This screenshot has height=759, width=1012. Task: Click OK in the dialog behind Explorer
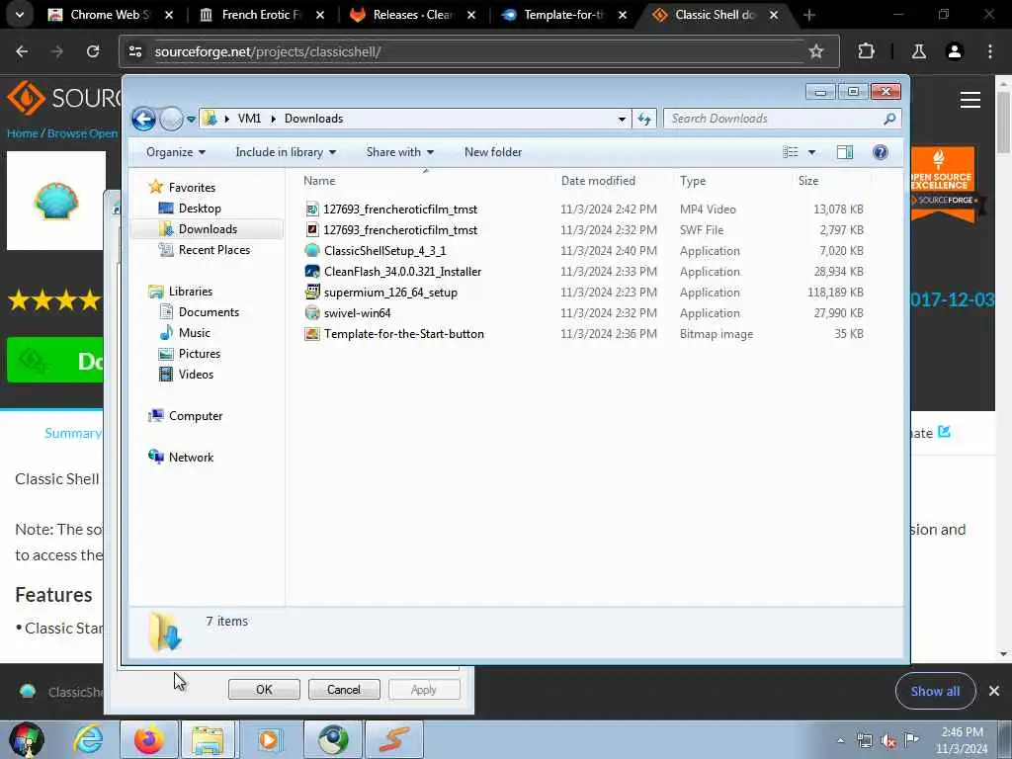[264, 689]
